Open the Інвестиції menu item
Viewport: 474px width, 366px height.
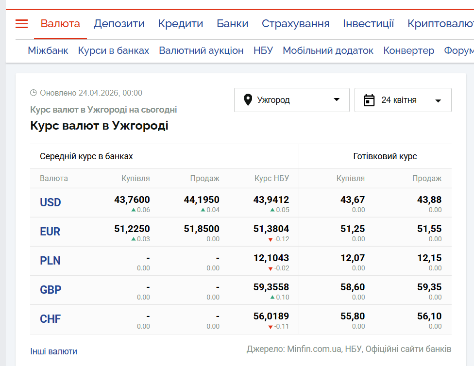click(x=368, y=24)
